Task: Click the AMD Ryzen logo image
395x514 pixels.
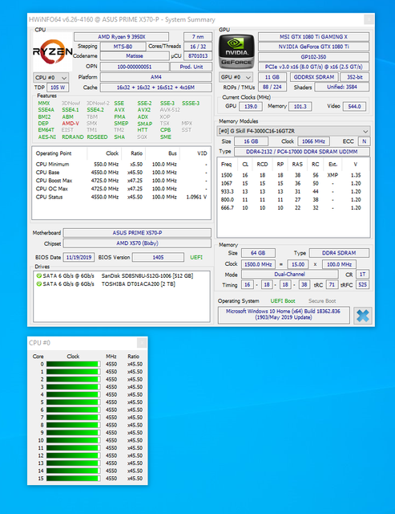Action: point(53,51)
